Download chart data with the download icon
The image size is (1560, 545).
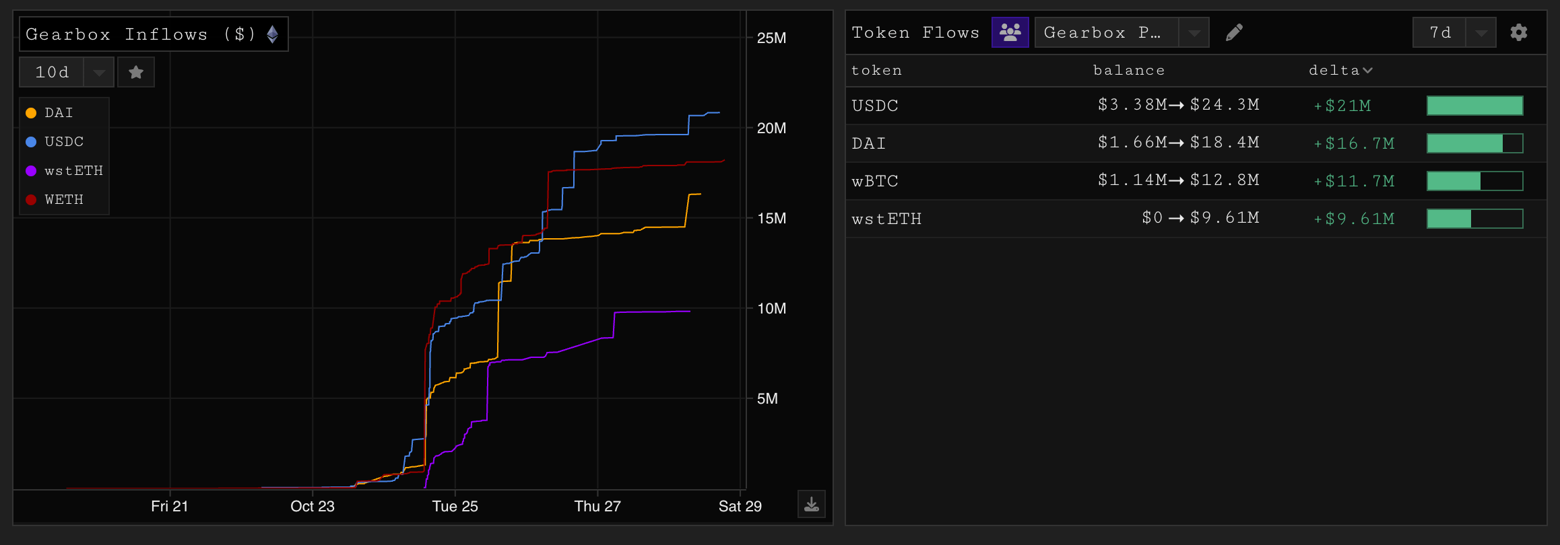[x=812, y=504]
